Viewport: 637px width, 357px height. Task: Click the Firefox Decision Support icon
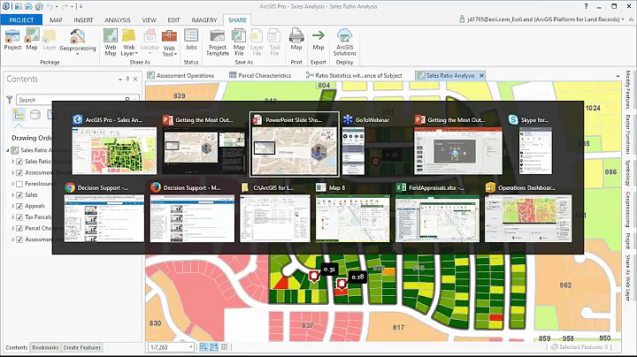(x=155, y=187)
